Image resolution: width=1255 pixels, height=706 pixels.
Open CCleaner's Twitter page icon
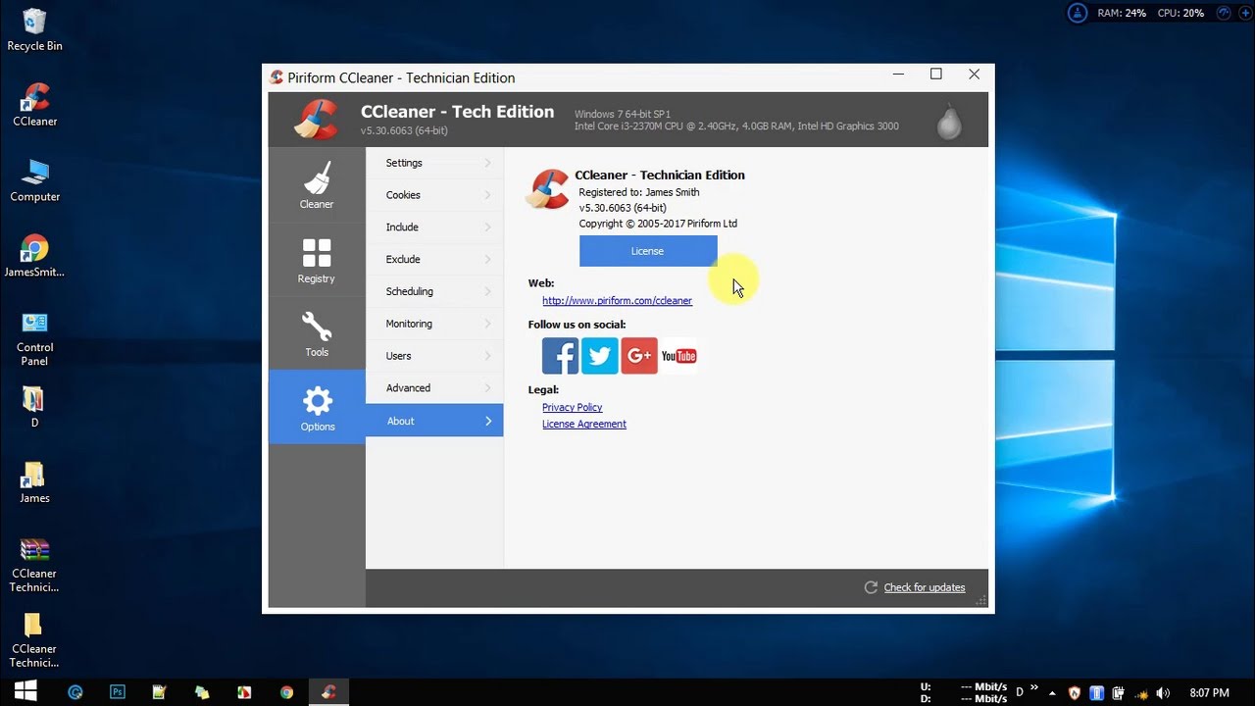(x=599, y=356)
